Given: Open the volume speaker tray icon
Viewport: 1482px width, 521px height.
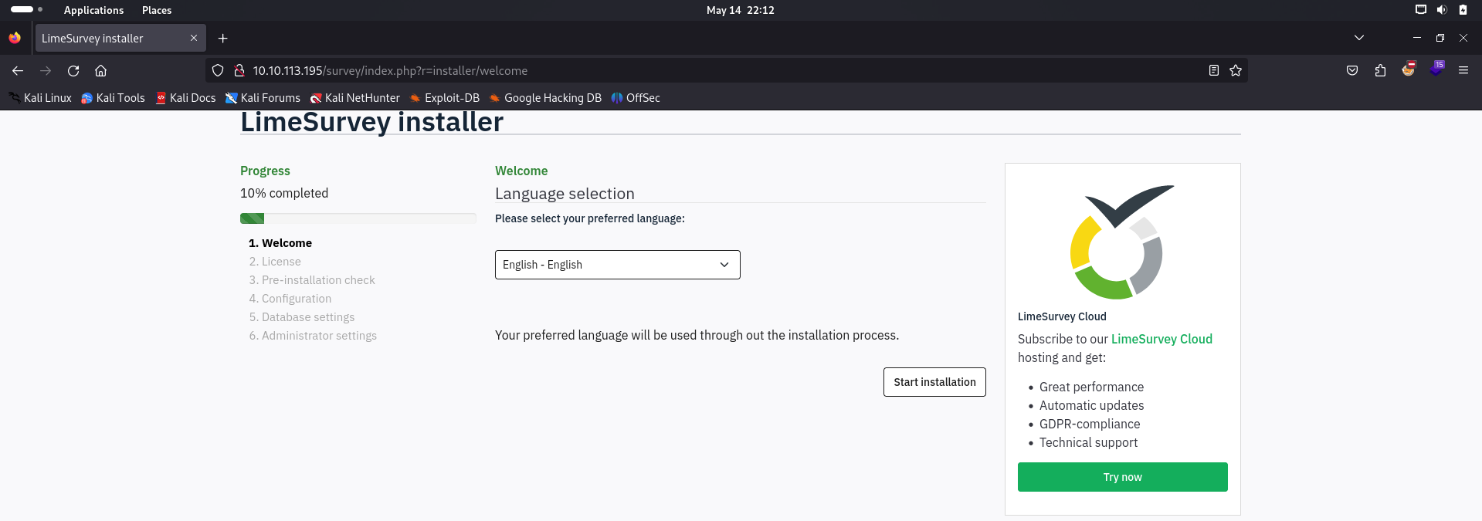Looking at the screenshot, I should tap(1442, 10).
